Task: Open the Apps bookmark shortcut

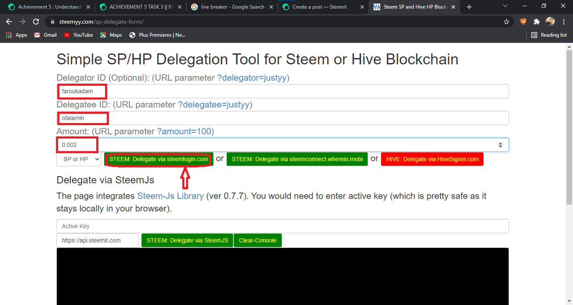Action: coord(17,35)
